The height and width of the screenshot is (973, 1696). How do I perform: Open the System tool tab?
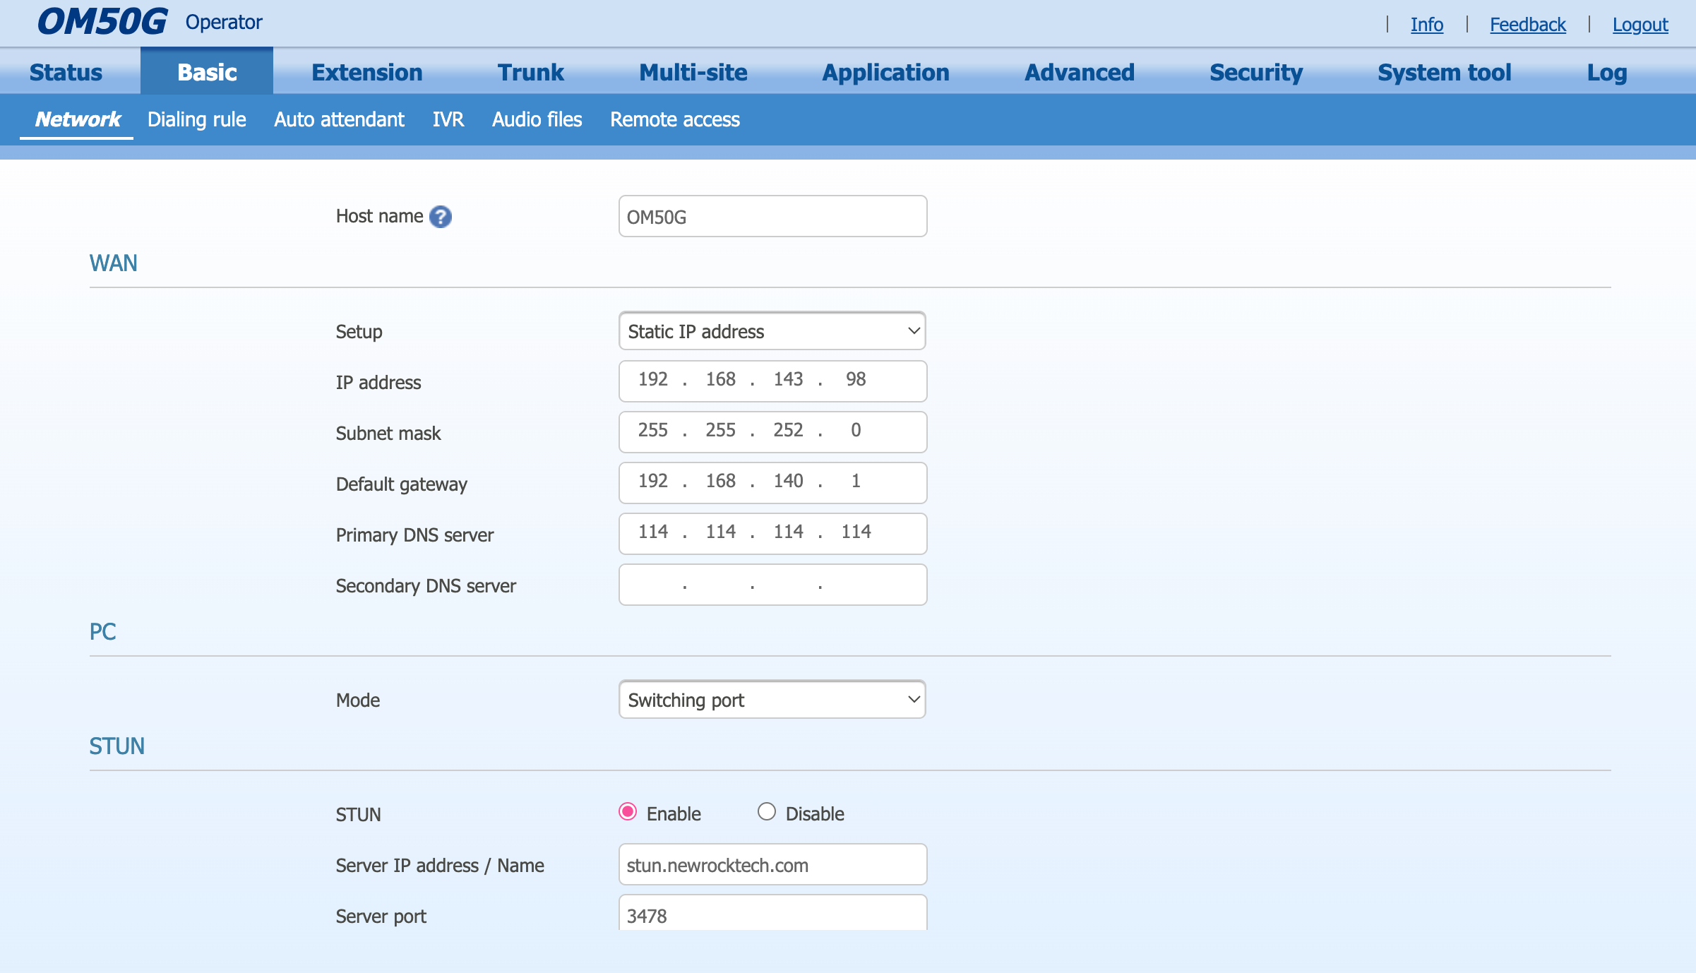1444,72
